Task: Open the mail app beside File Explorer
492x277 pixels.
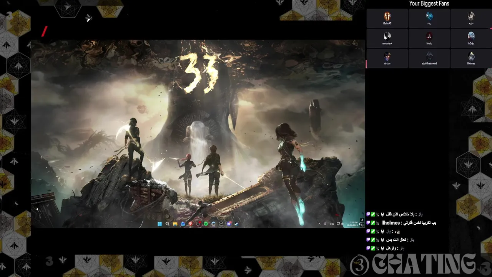Action: click(x=183, y=224)
